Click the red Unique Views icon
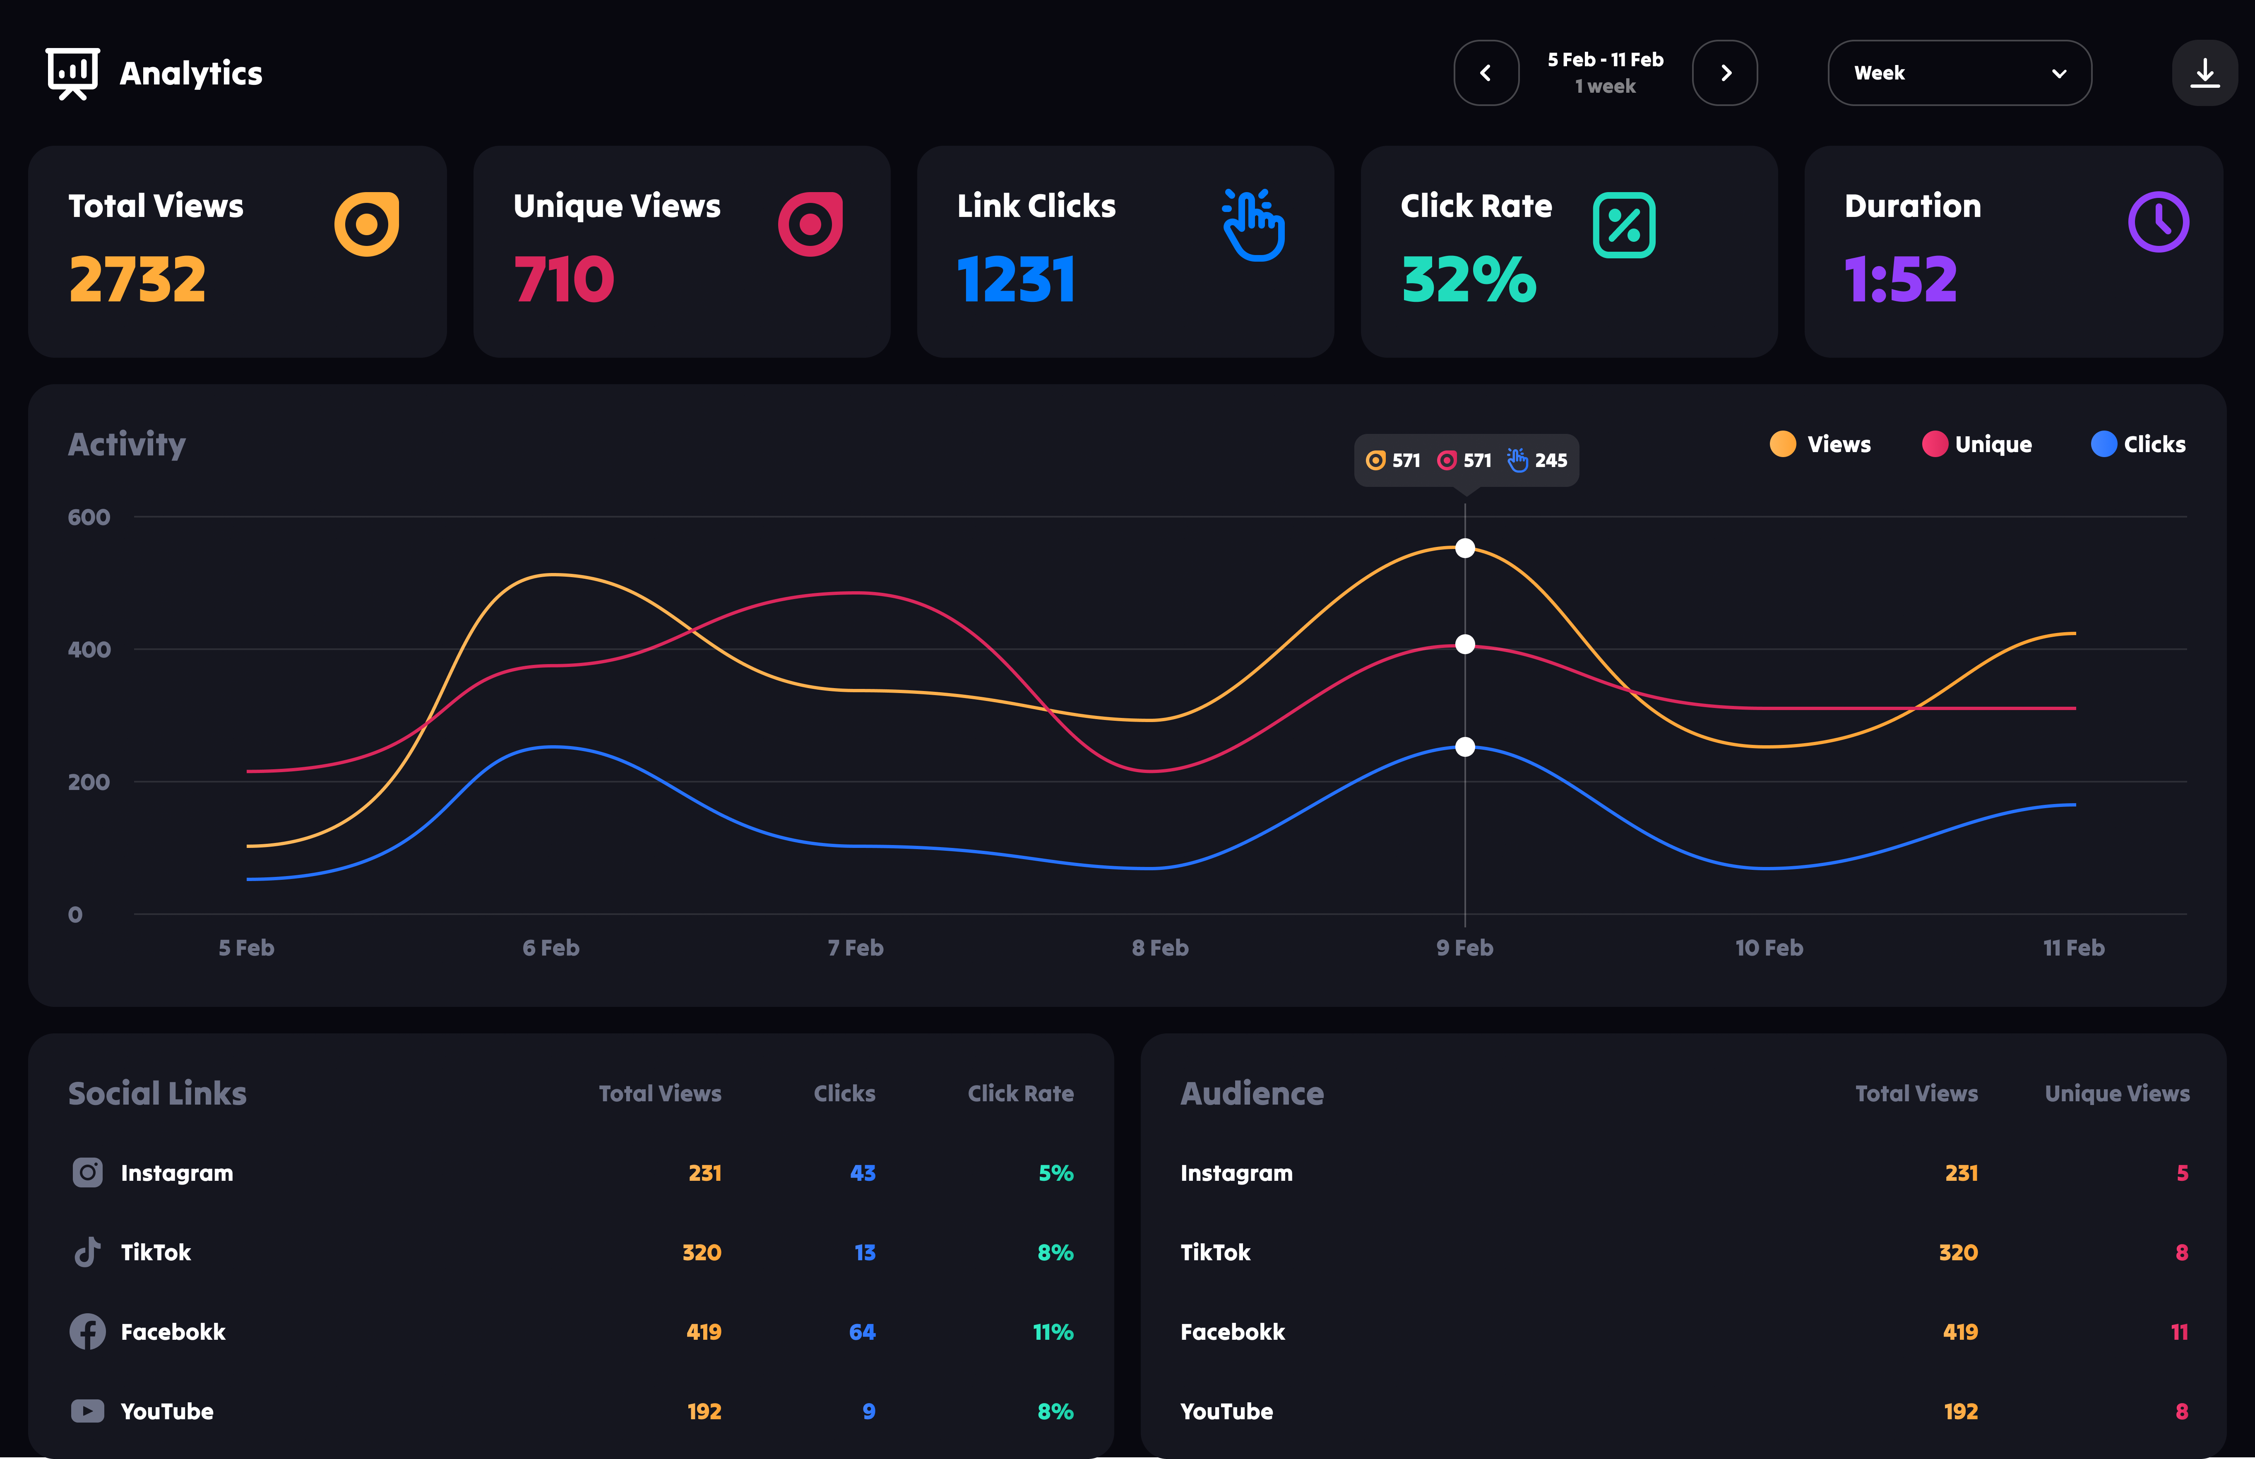Screen dimensions: 2255x1459 (x=811, y=224)
